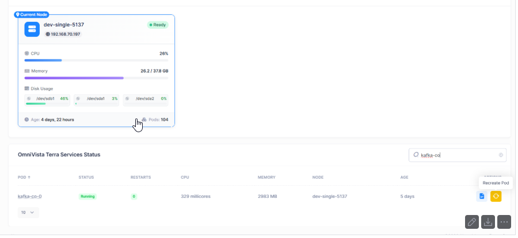
Task: Click the search magnifier icon
Action: (416, 155)
